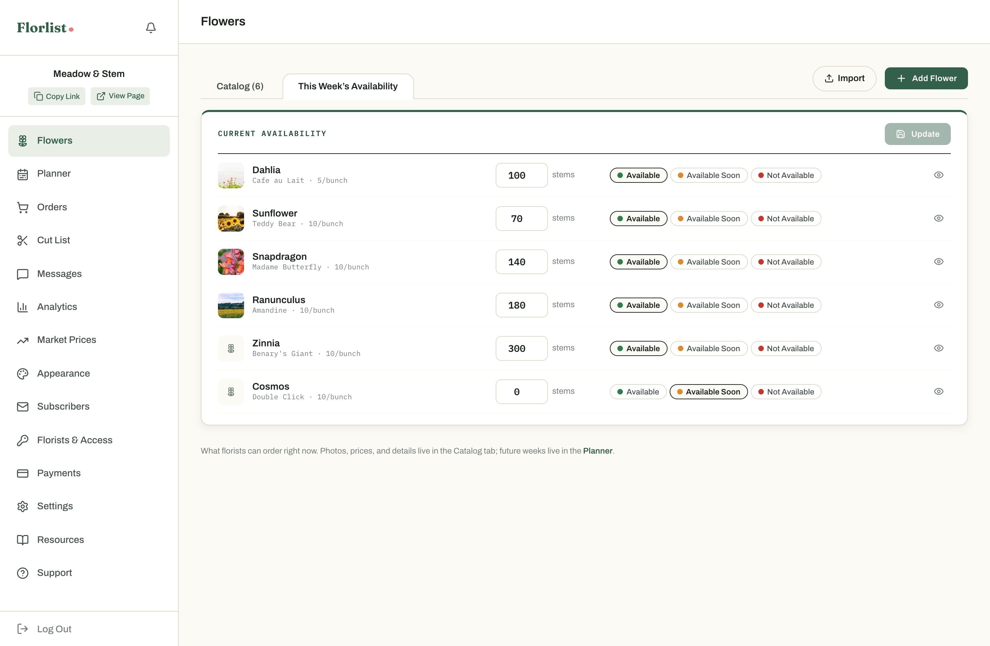Select Available Soon for Cosmos
This screenshot has height=646, width=990.
[x=708, y=392]
